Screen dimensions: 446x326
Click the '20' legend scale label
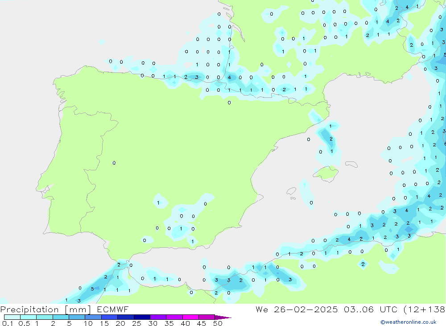point(120,323)
